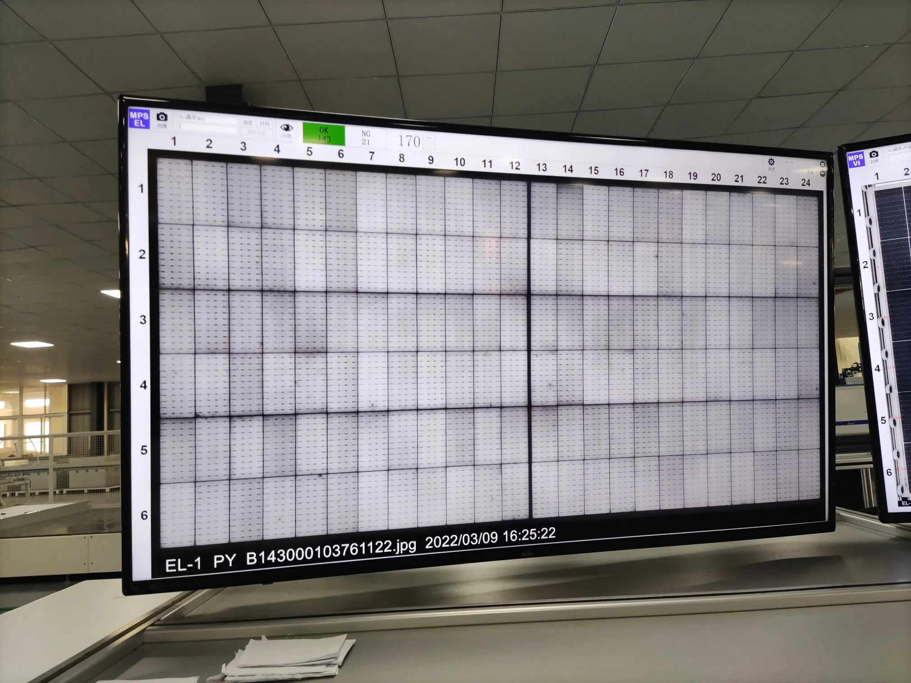911x683 pixels.
Task: Click the open button in toolbar
Action: pyautogui.click(x=264, y=124)
